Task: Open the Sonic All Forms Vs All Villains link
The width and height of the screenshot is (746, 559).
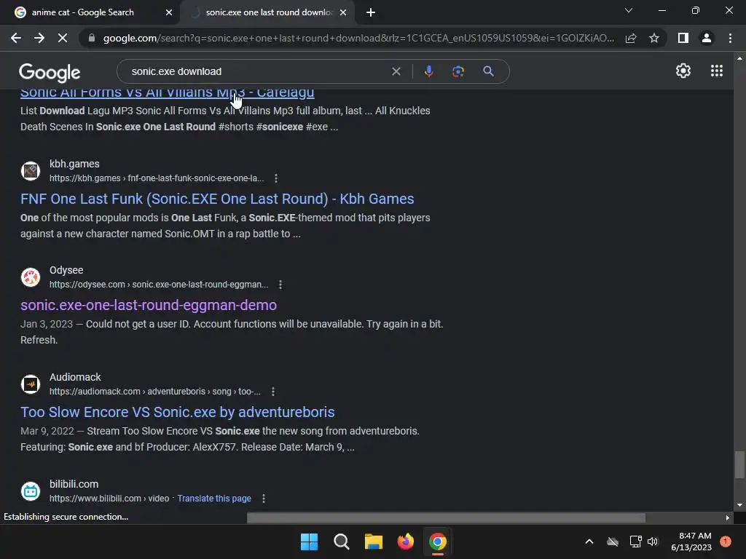Action: tap(167, 92)
